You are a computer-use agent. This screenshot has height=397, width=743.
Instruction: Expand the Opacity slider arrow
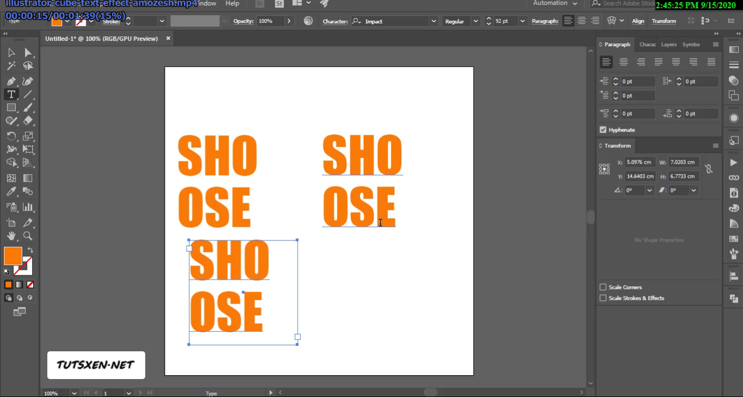[289, 21]
